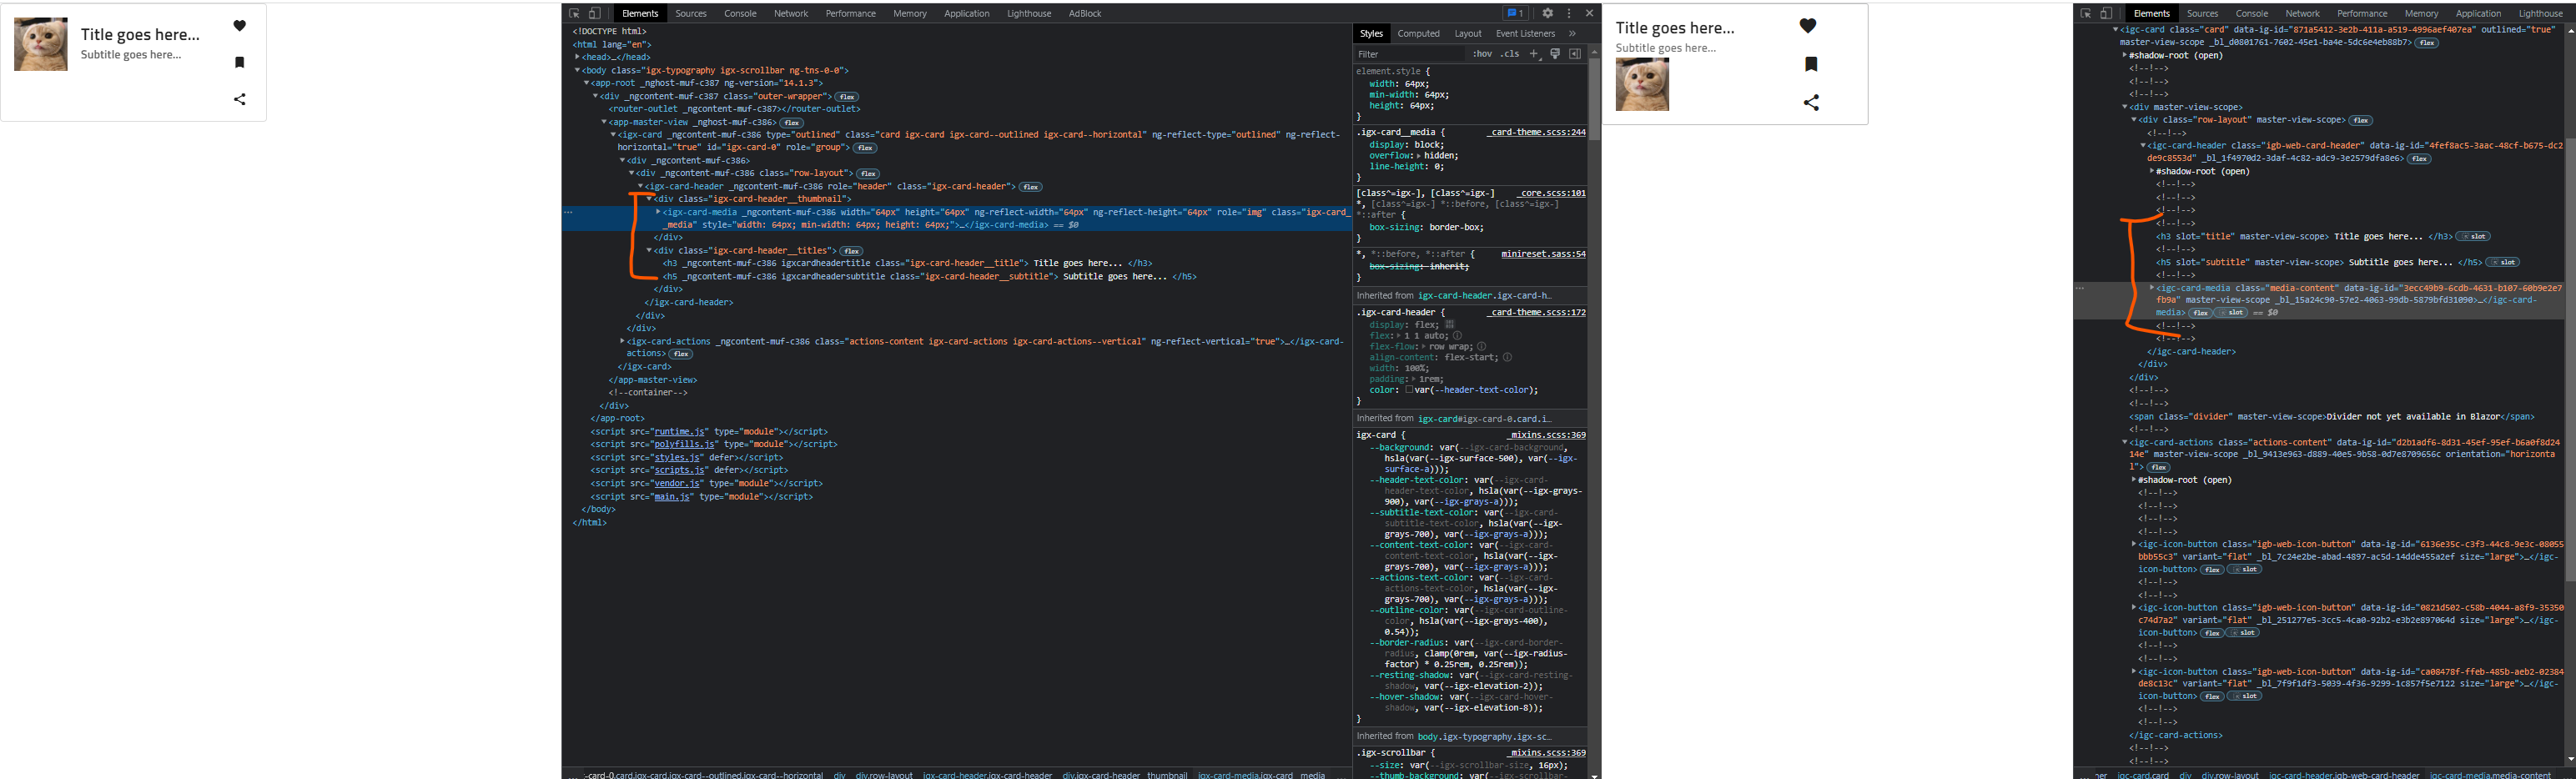Toggle flex badge on app-master-view element
The image size is (2576, 779).
pyautogui.click(x=792, y=122)
